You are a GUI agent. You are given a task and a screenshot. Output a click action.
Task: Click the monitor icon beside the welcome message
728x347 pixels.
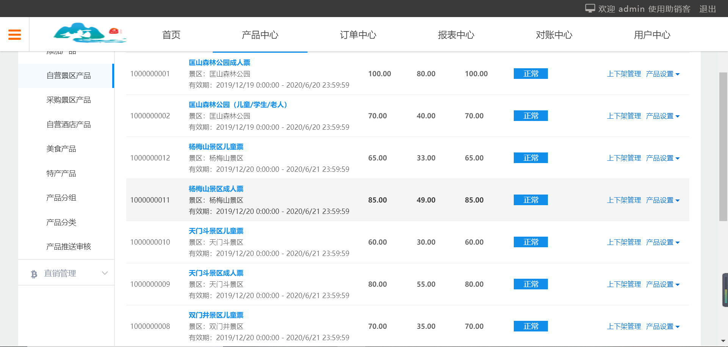tap(590, 8)
